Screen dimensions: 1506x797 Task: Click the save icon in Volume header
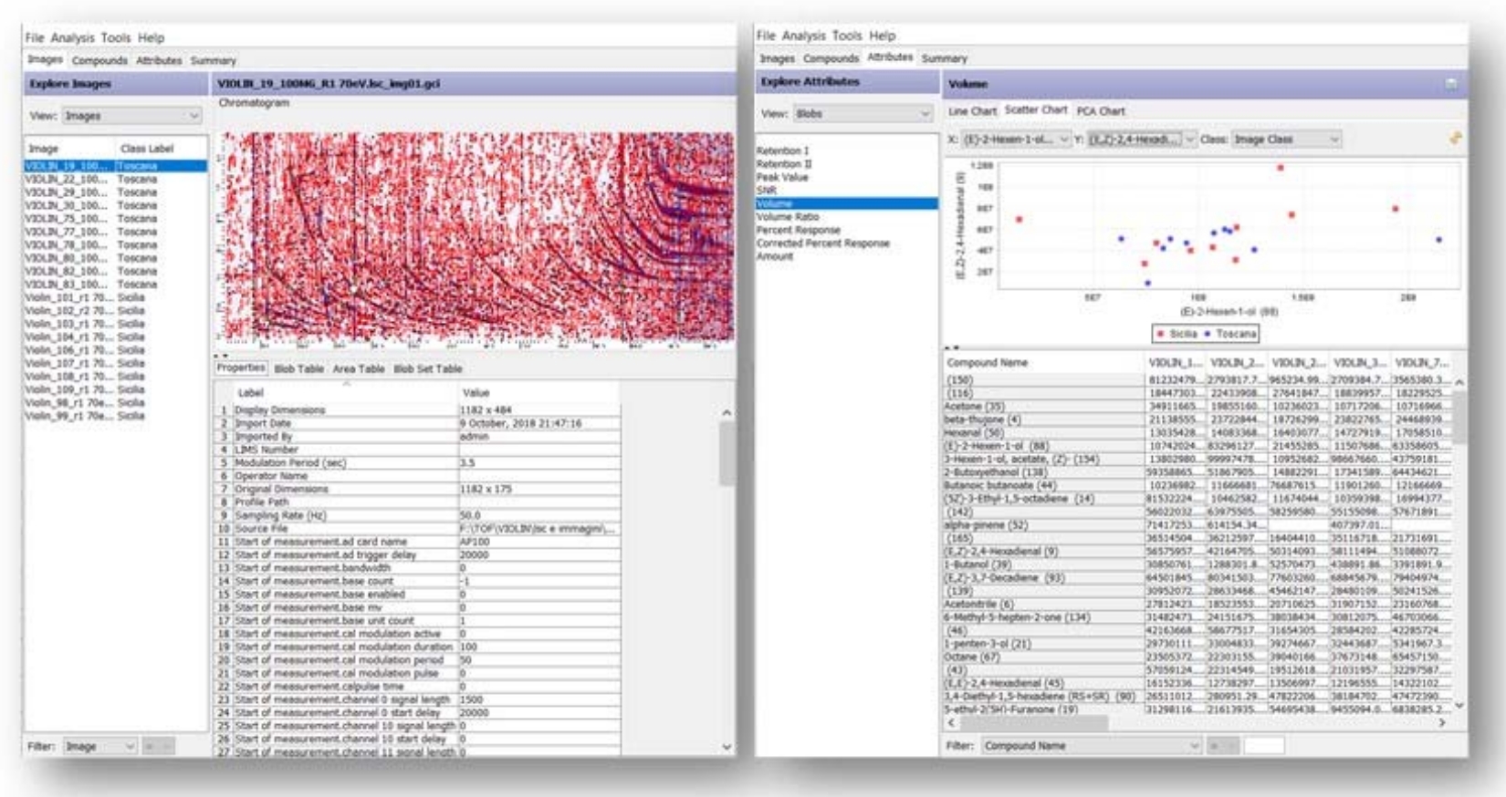tap(1450, 84)
